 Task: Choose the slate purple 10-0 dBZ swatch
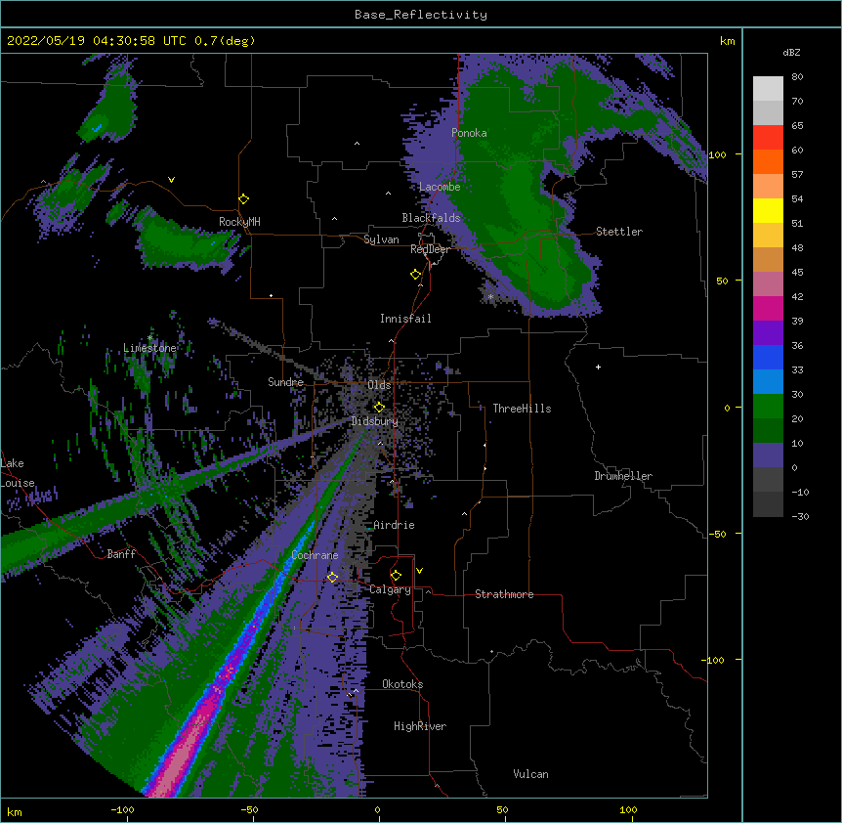768,455
